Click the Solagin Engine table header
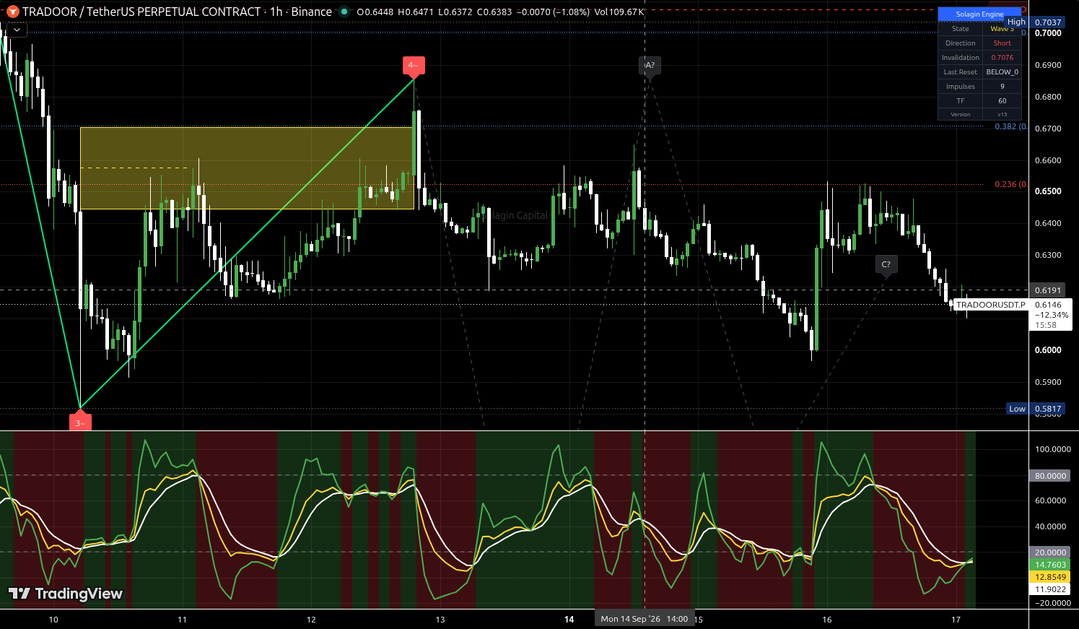 click(979, 14)
